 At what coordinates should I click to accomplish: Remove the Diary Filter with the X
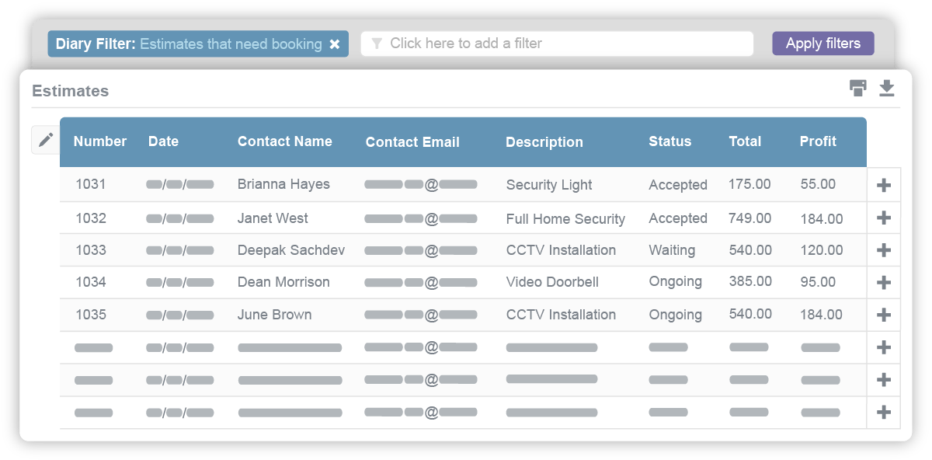coord(335,44)
